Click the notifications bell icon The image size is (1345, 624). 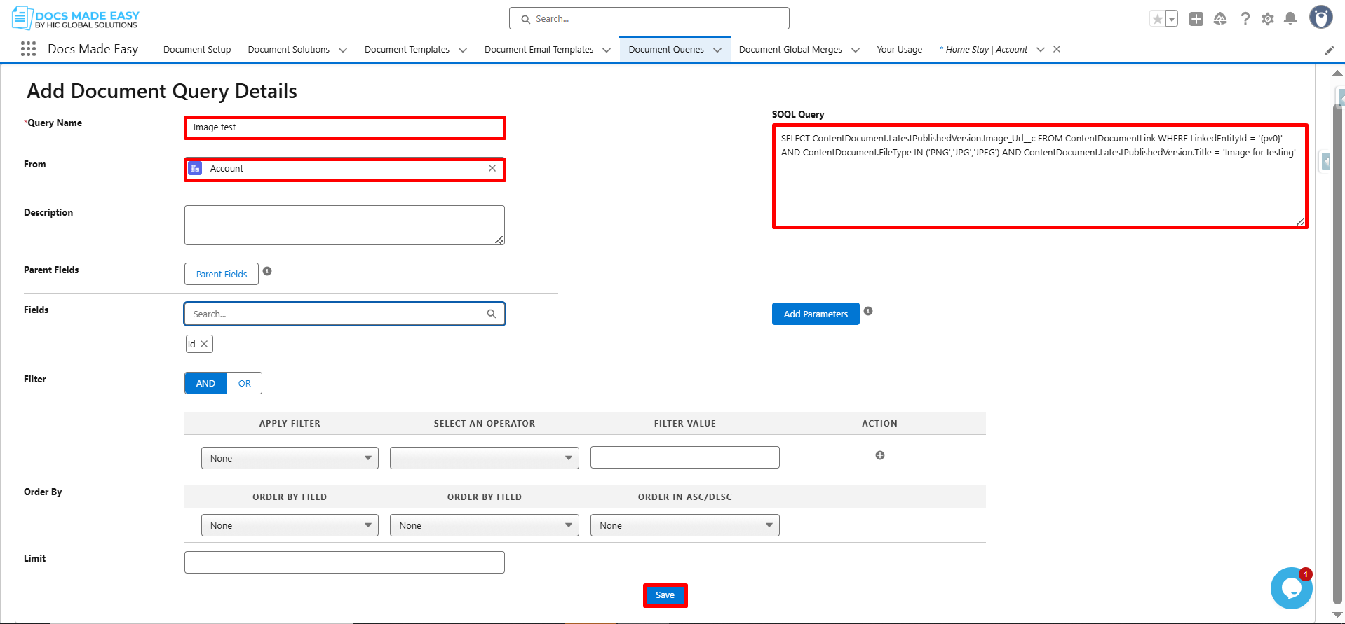click(1290, 19)
